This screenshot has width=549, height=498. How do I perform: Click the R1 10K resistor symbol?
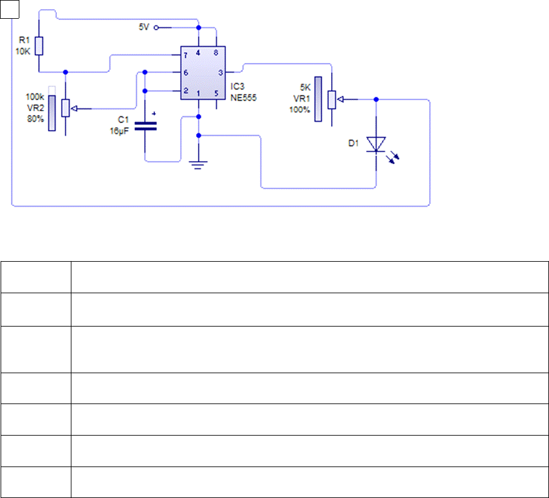coord(39,45)
